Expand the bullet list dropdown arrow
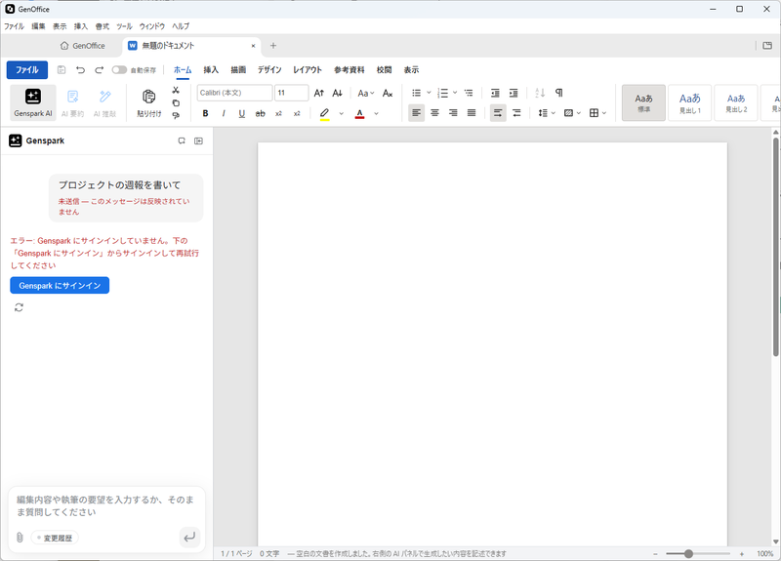Viewport: 781px width, 561px height. tap(429, 93)
